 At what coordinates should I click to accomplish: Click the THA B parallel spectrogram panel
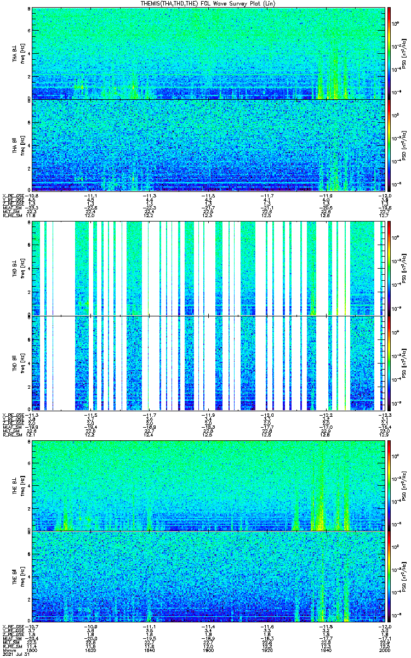click(x=209, y=145)
